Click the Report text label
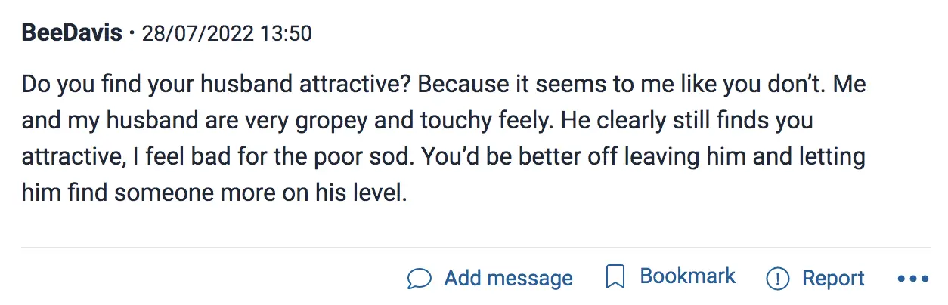This screenshot has height=305, width=948. tap(833, 279)
